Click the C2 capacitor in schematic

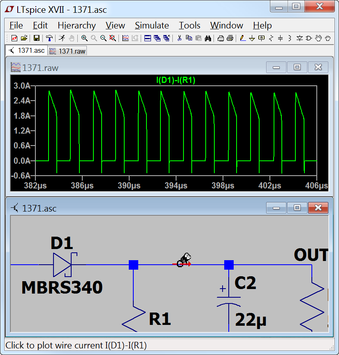point(230,297)
